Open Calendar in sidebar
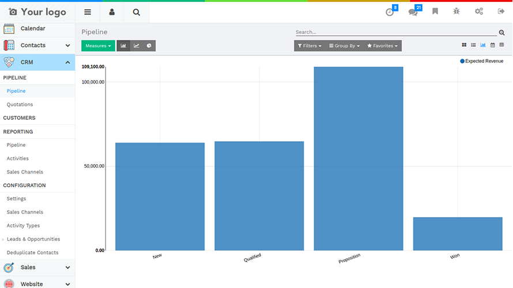Image resolution: width=513 pixels, height=288 pixels. click(x=33, y=28)
